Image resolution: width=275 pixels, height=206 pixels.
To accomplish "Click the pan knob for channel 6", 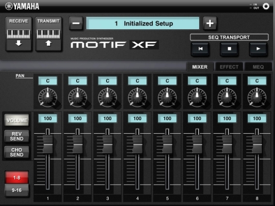I will (x=197, y=97).
